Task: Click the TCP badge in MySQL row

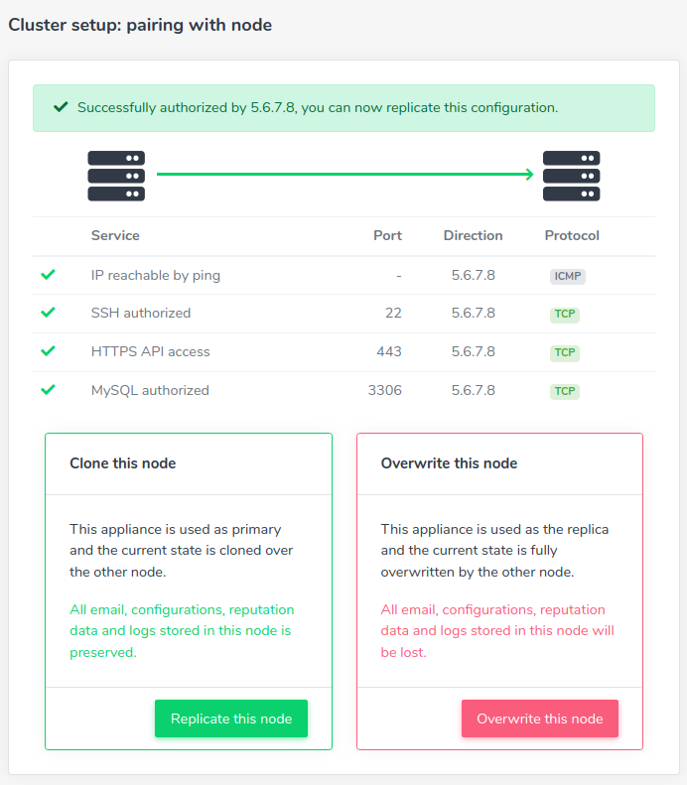Action: click(565, 391)
